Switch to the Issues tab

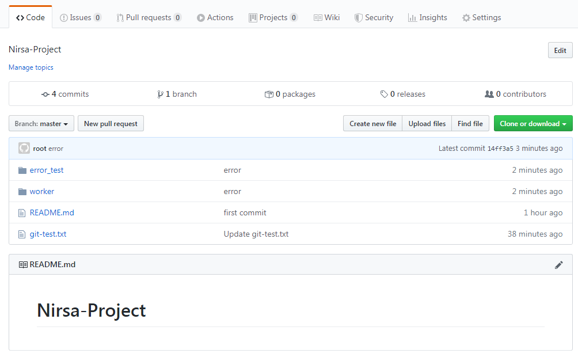(81, 17)
